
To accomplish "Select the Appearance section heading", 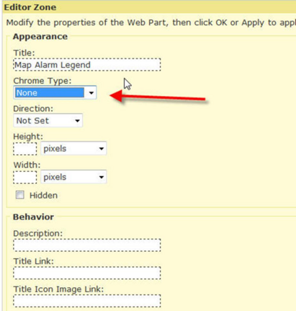I will pos(40,37).
